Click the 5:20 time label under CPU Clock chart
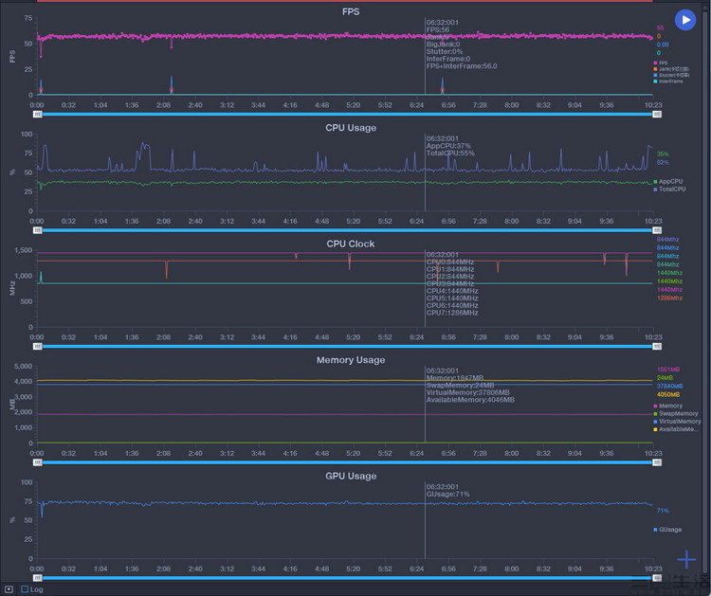Screen dimensions: 711x596 click(354, 337)
